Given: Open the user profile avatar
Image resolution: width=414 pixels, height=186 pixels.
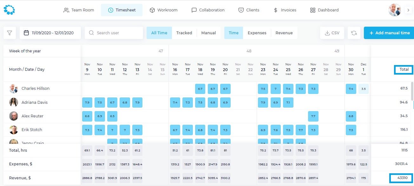Looking at the screenshot, I should [x=395, y=10].
